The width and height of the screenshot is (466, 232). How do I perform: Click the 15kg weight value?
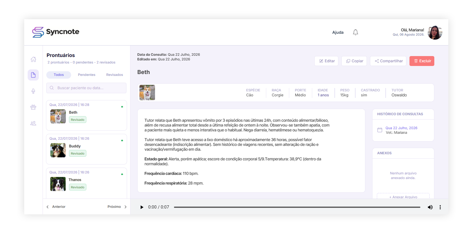pos(344,95)
